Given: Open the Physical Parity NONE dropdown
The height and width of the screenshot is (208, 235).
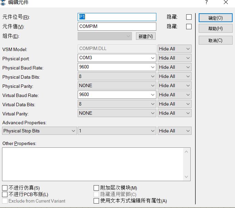Looking at the screenshot, I should tap(117, 85).
